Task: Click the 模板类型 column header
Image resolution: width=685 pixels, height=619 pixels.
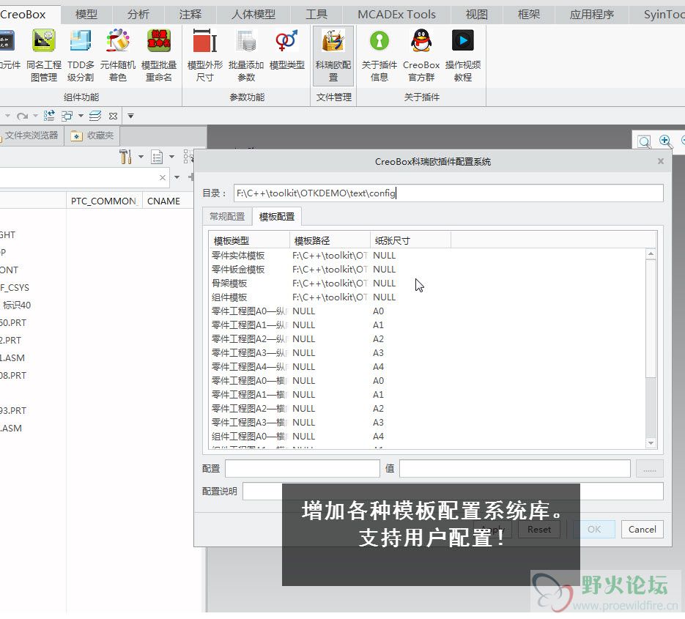Action: pyautogui.click(x=249, y=240)
